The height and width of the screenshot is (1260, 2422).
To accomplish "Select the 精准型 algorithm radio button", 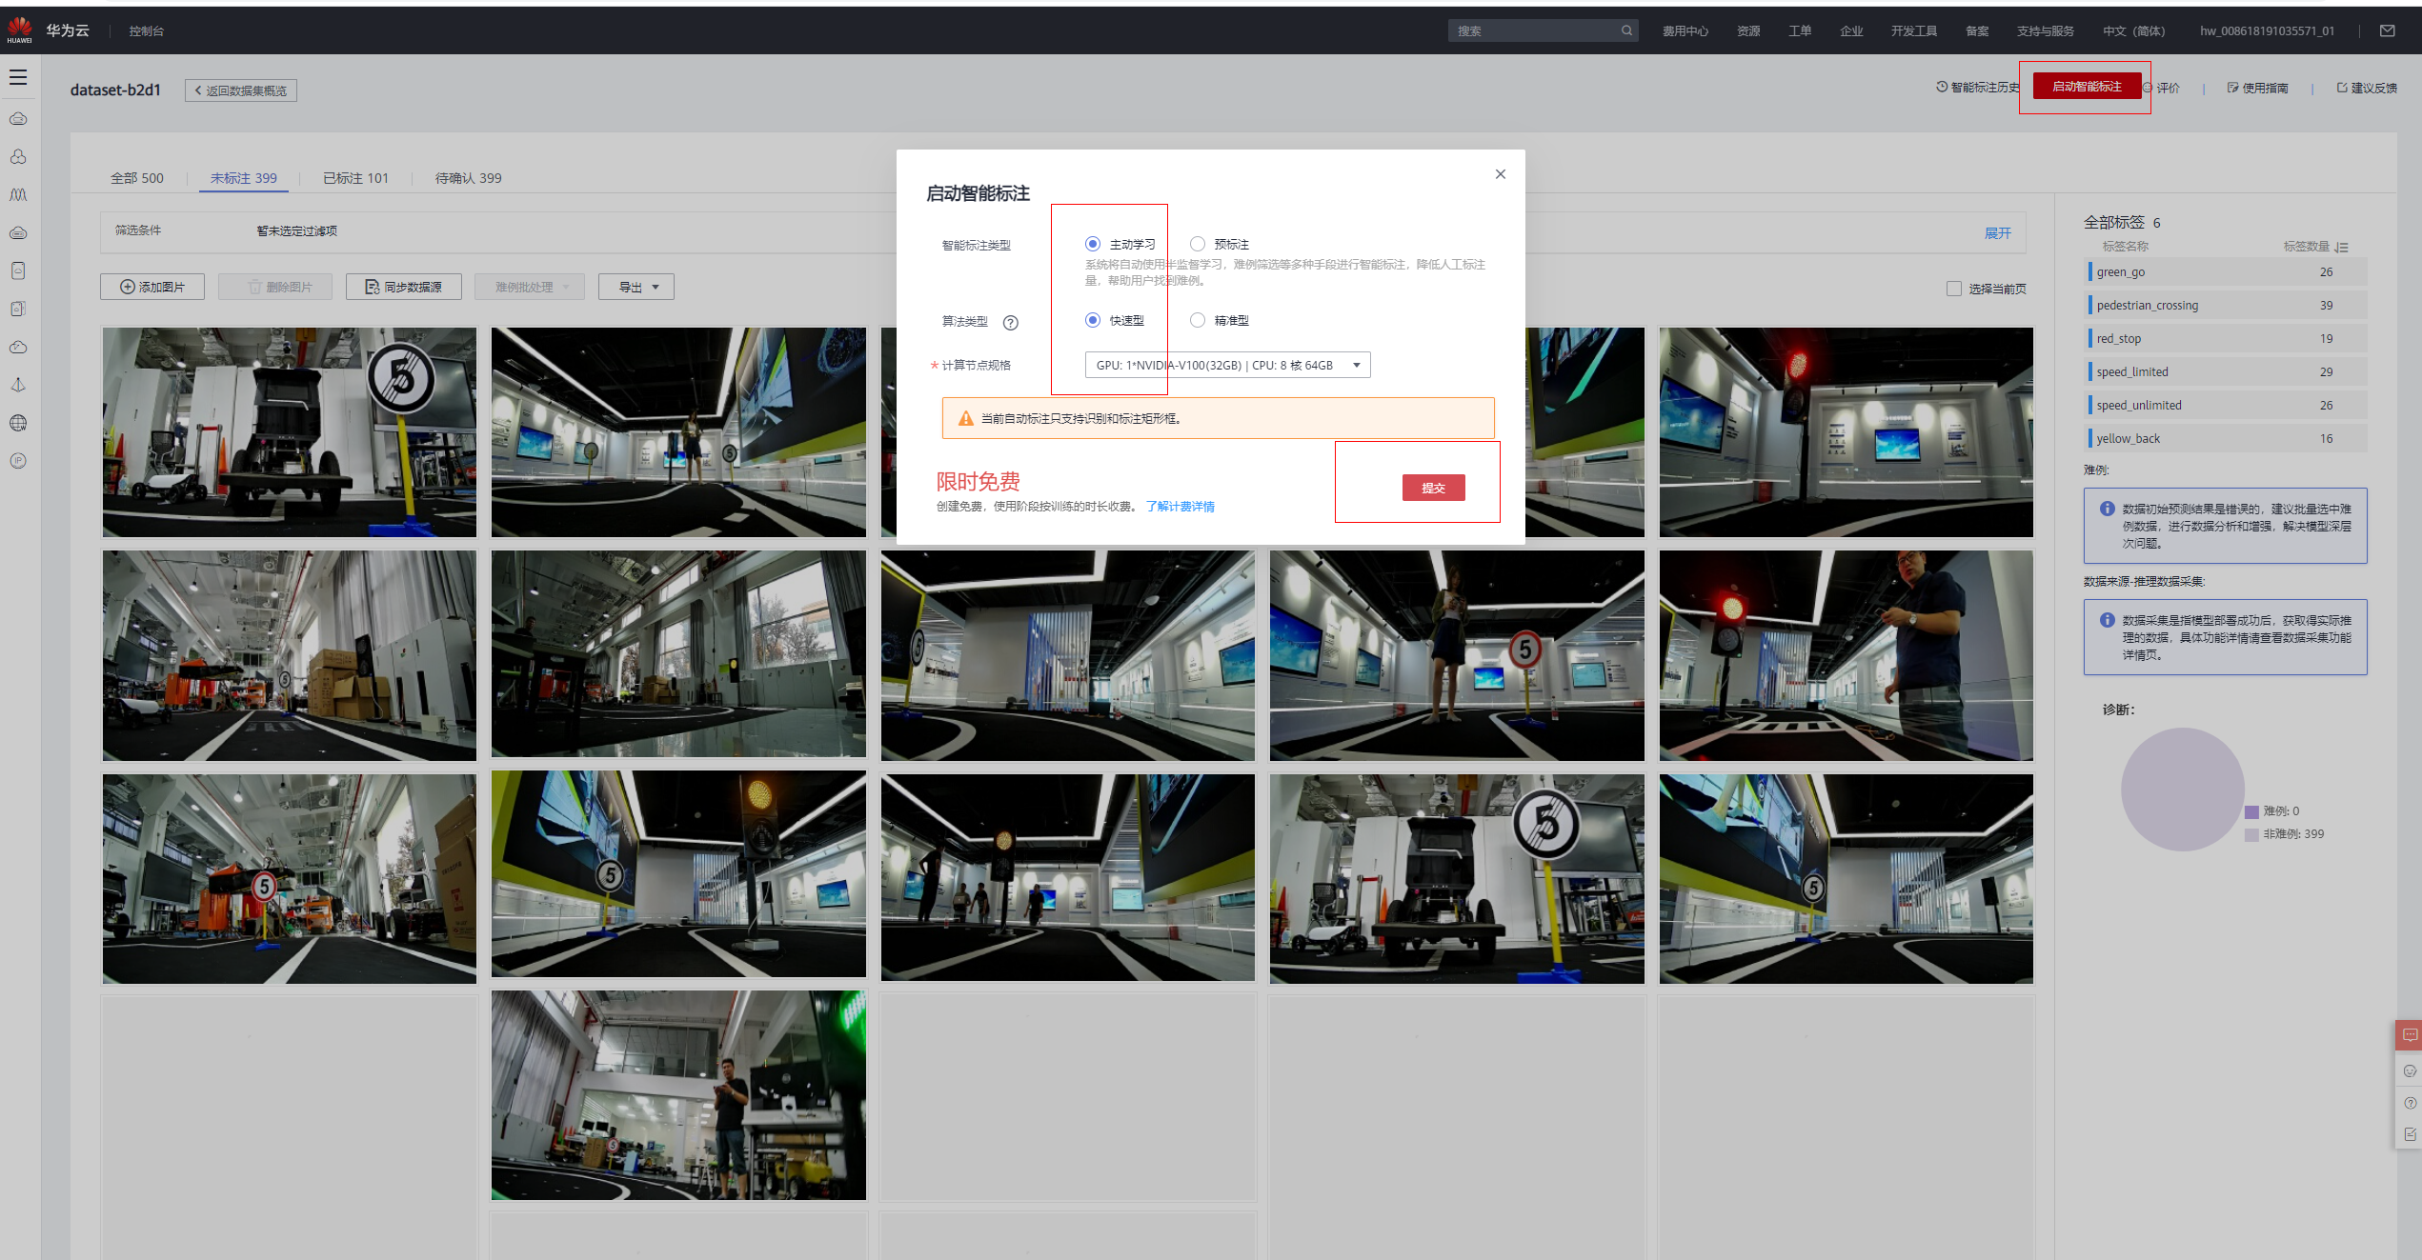I will coord(1198,320).
